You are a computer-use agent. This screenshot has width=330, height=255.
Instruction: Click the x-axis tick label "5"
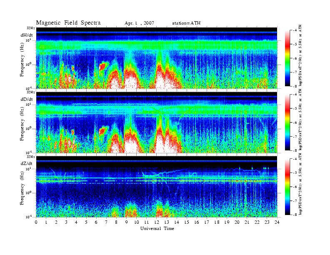pos(86,222)
